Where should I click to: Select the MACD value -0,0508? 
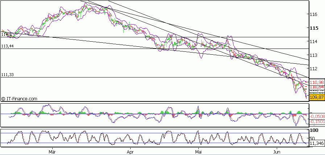click(x=317, y=116)
